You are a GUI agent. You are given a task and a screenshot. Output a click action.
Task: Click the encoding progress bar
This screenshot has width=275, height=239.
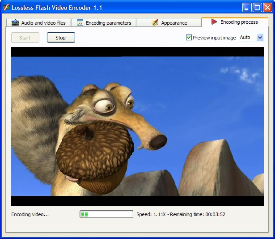point(106,214)
